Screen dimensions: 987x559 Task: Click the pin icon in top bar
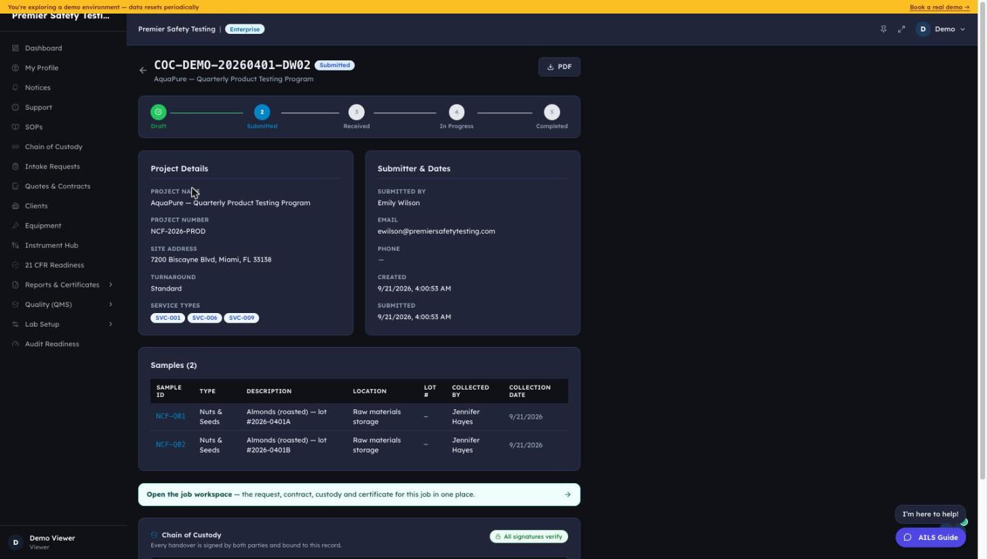883,29
